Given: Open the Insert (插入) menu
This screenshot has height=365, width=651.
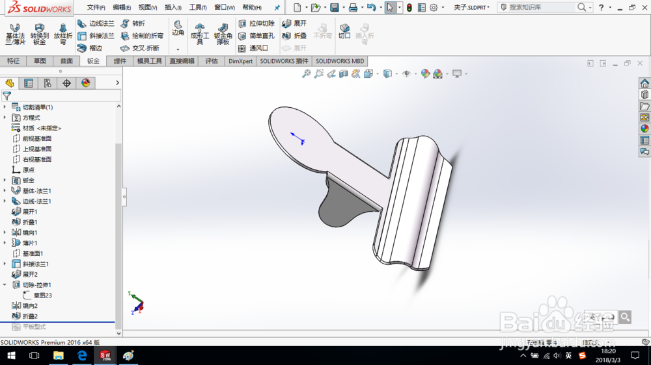Looking at the screenshot, I should pyautogui.click(x=173, y=7).
